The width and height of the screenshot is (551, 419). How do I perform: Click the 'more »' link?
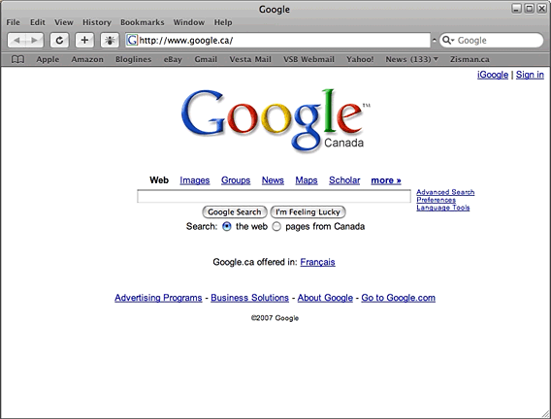click(x=386, y=180)
